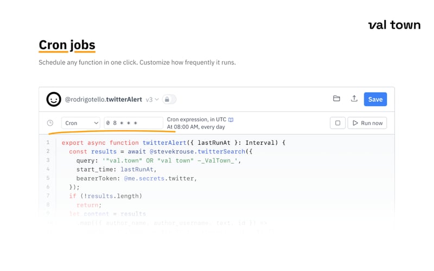The height and width of the screenshot is (271, 434).
Task: Expand the v3 version dropdown
Action: point(152,100)
